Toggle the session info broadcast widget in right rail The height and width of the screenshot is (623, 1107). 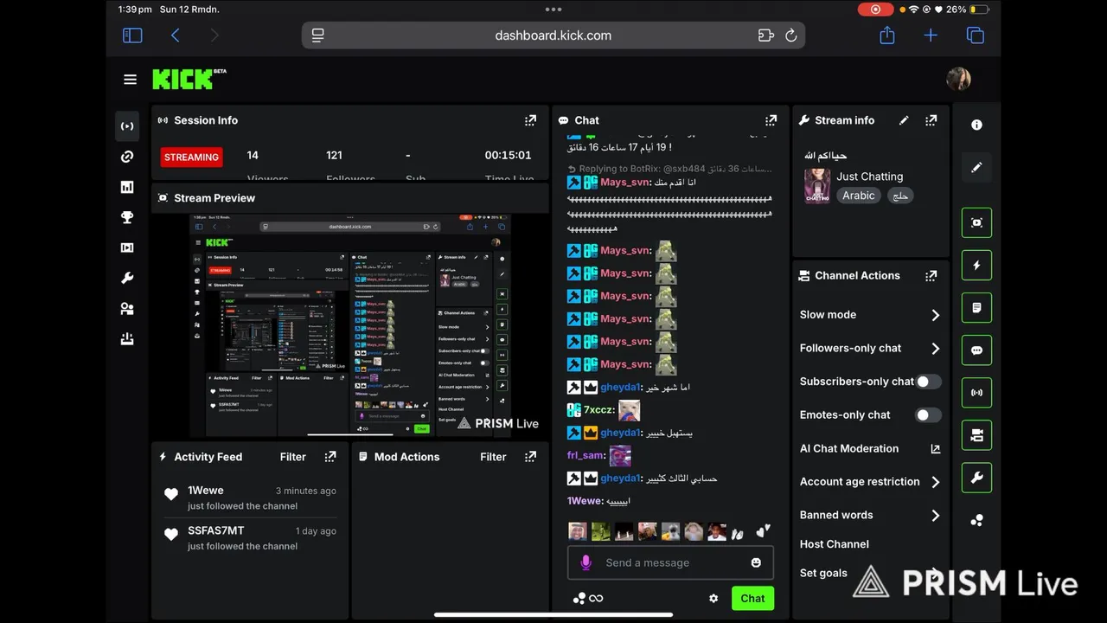[x=976, y=393]
